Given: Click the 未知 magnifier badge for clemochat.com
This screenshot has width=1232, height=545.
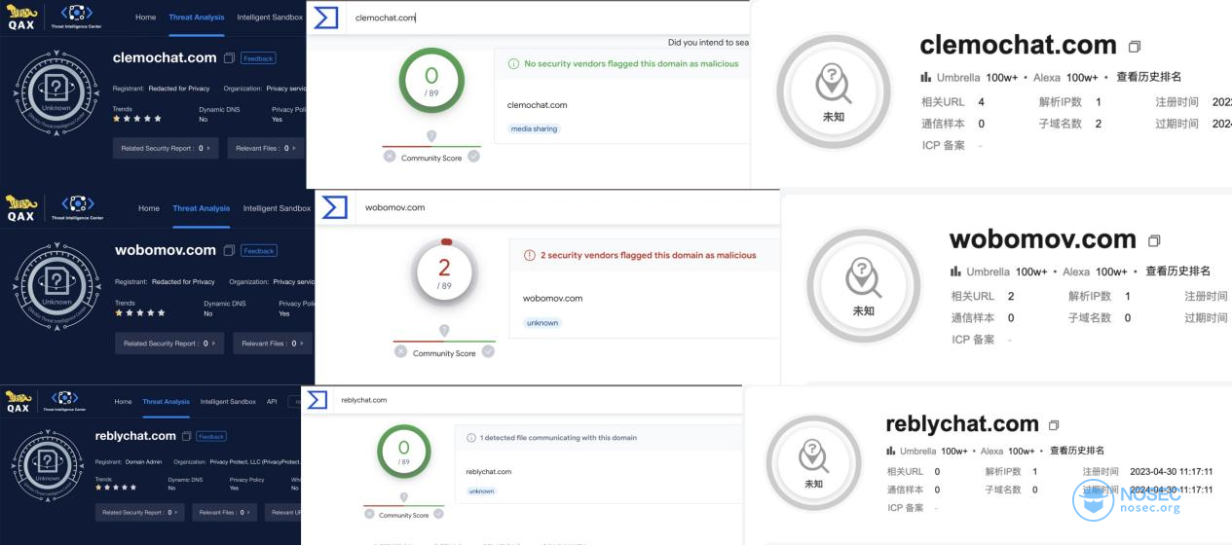Looking at the screenshot, I should click(834, 92).
